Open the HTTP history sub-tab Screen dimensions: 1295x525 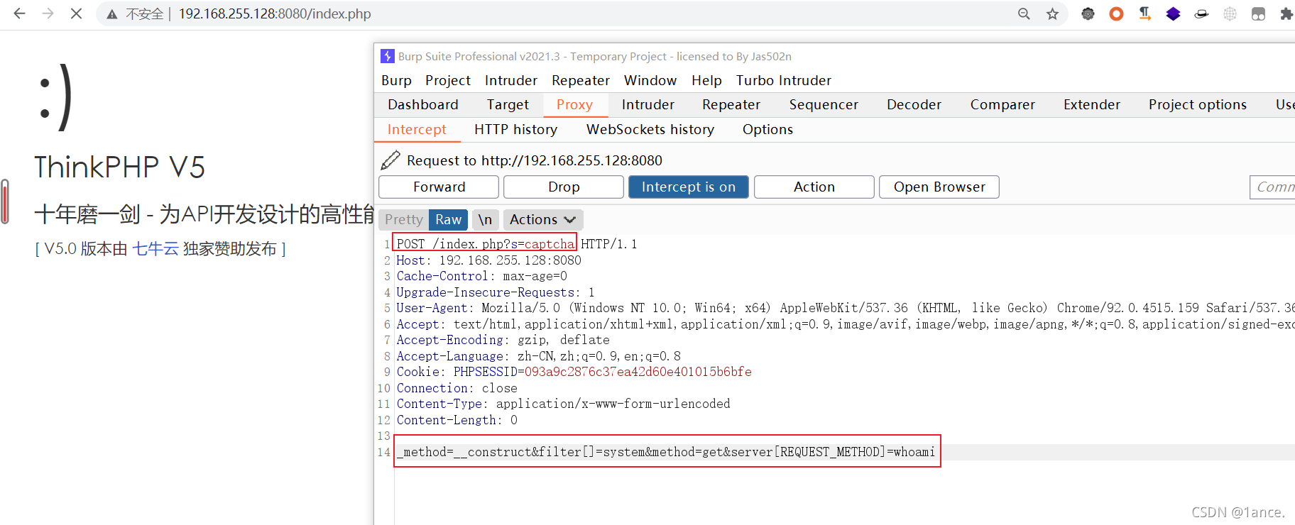pos(515,129)
